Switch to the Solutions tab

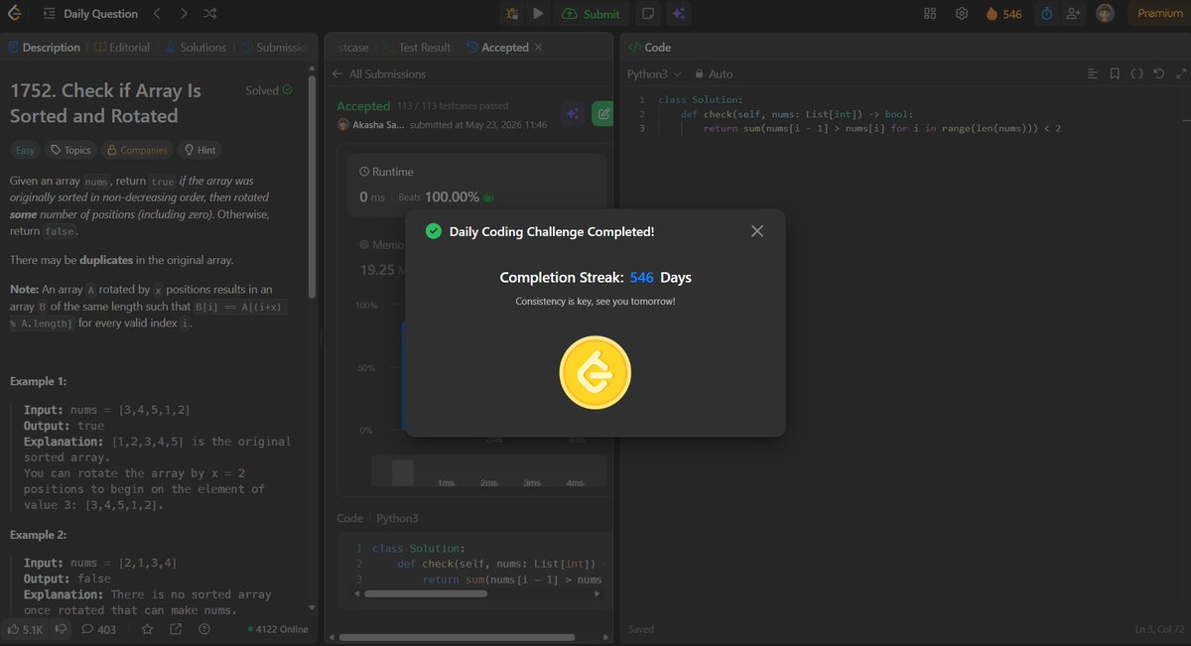click(196, 48)
